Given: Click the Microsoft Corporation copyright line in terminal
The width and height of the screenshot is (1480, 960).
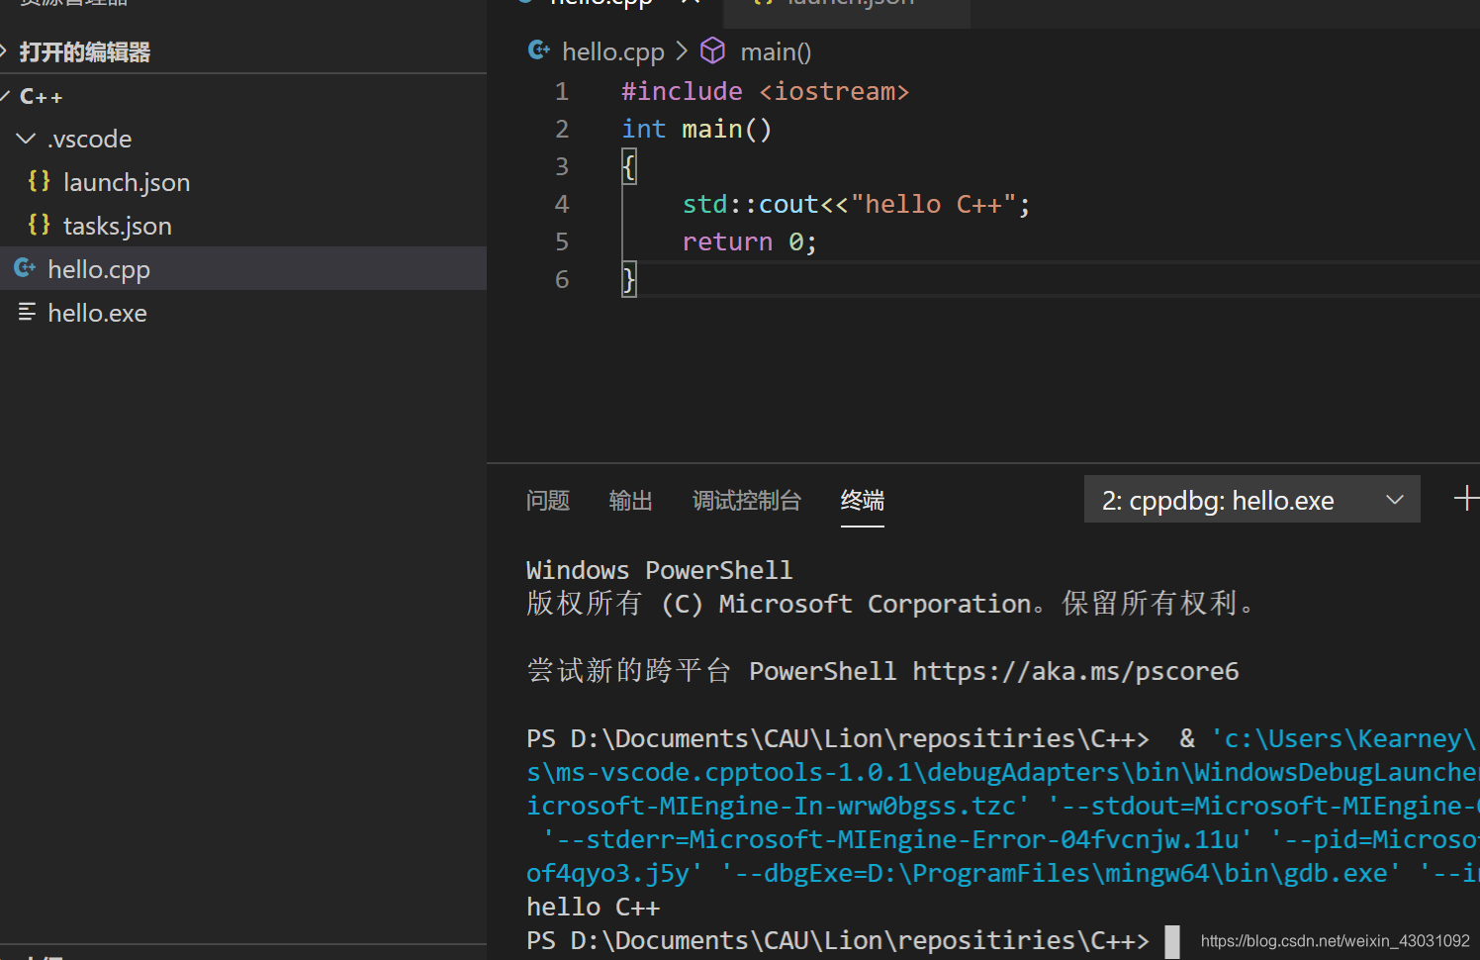Looking at the screenshot, I should (891, 604).
